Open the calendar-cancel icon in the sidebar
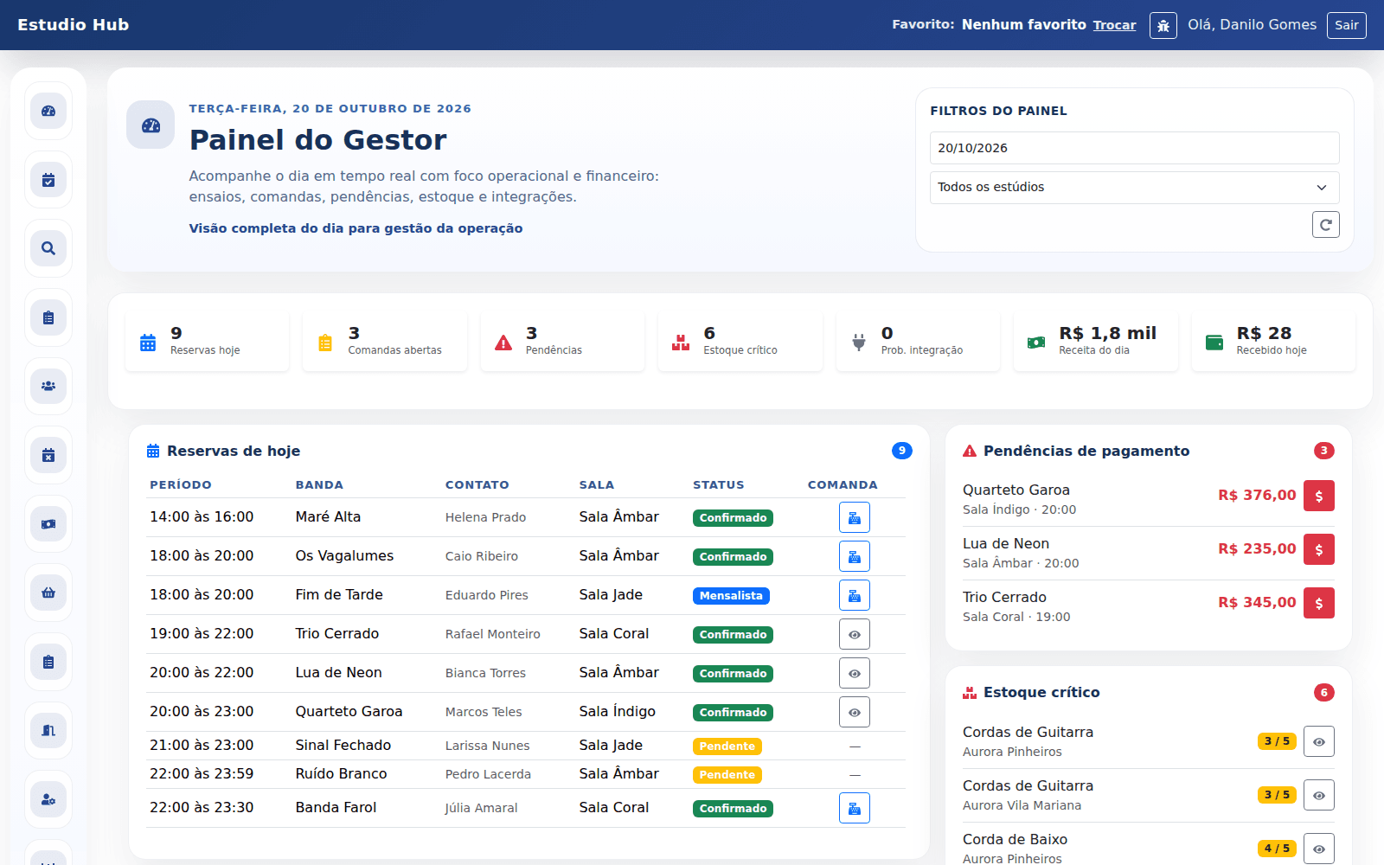1384x865 pixels. pos(48,455)
